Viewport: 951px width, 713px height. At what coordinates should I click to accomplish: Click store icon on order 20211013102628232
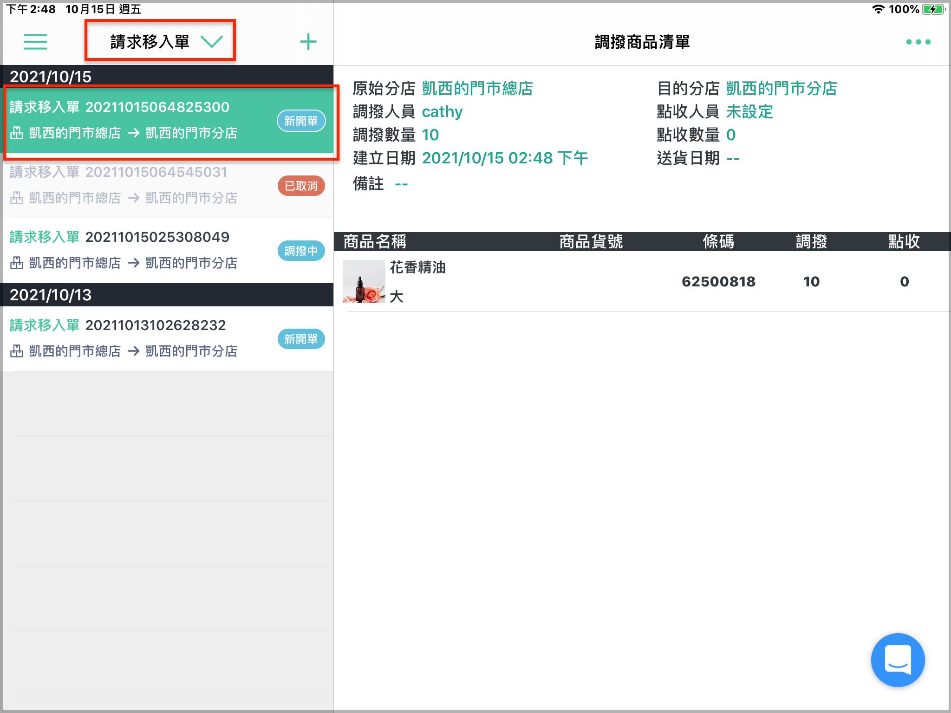click(x=17, y=351)
